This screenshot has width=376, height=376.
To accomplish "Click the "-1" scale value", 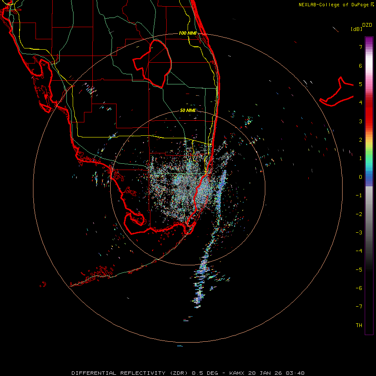I will pyautogui.click(x=359, y=196).
